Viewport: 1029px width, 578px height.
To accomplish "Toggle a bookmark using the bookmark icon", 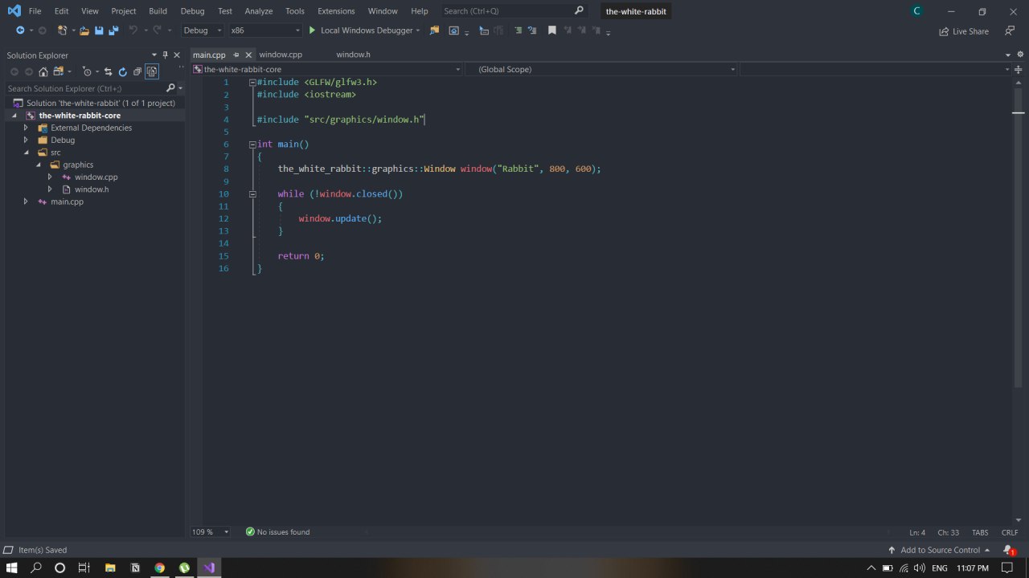I will (551, 31).
